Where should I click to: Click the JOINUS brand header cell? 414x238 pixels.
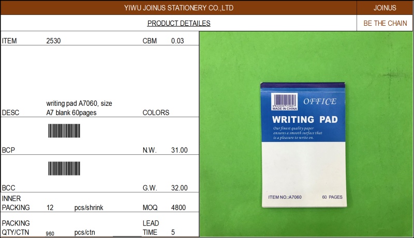[385, 8]
